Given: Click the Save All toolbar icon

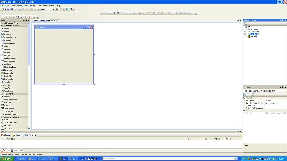Looking at the screenshot, I should click(x=12, y=9).
